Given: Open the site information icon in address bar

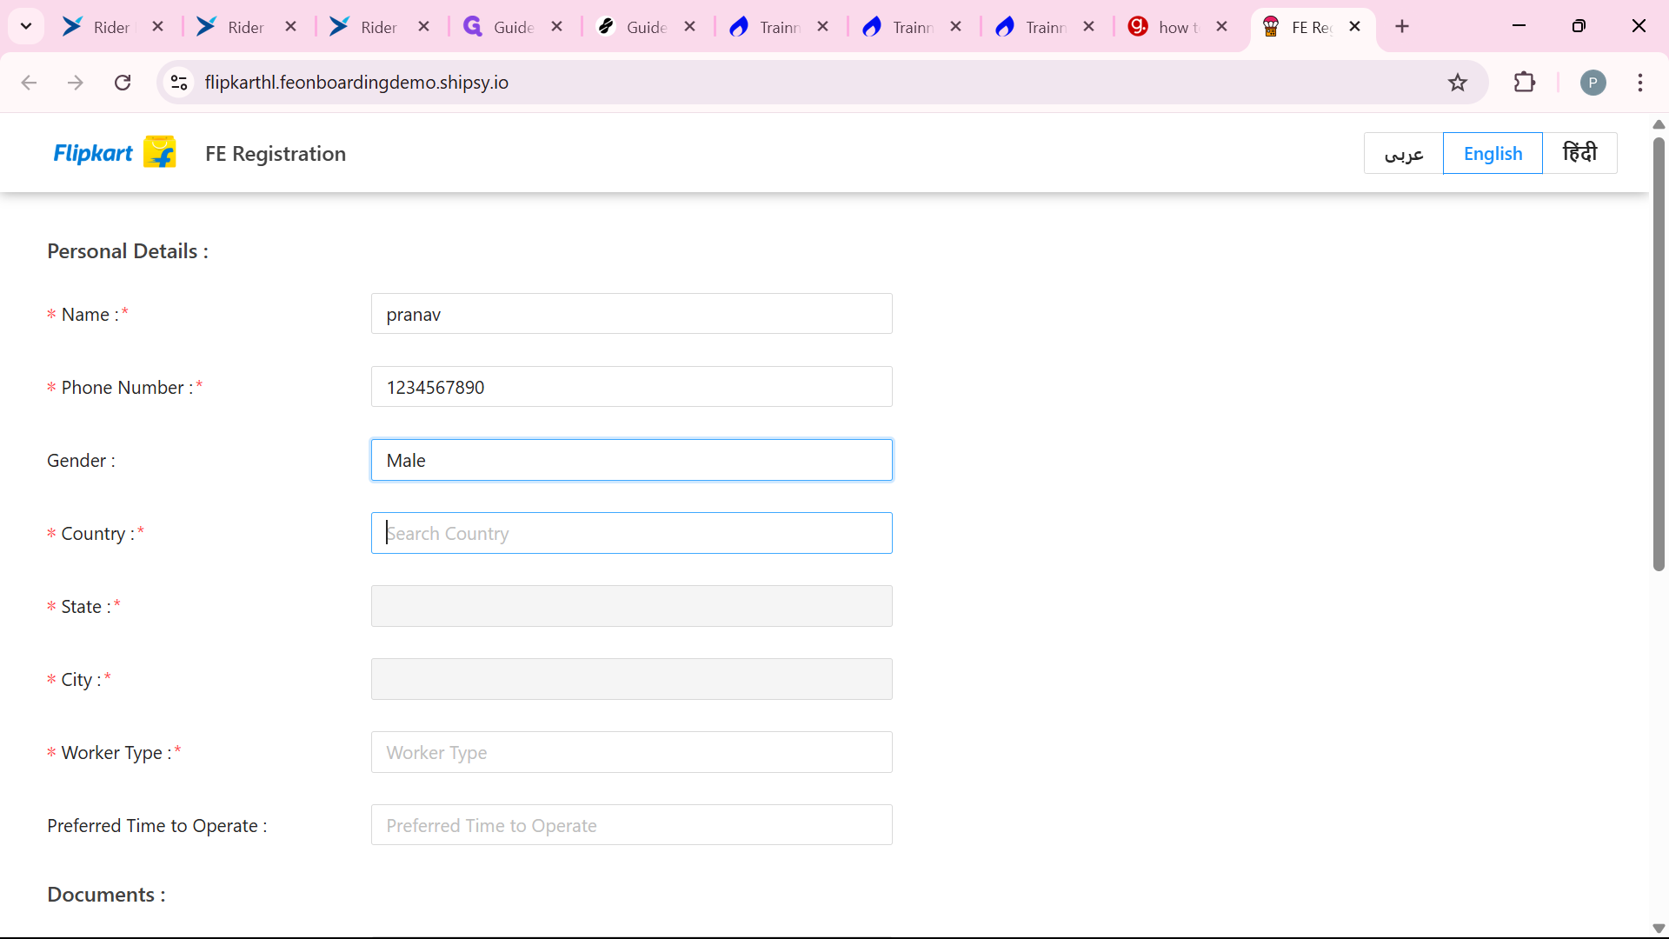Looking at the screenshot, I should 179,83.
